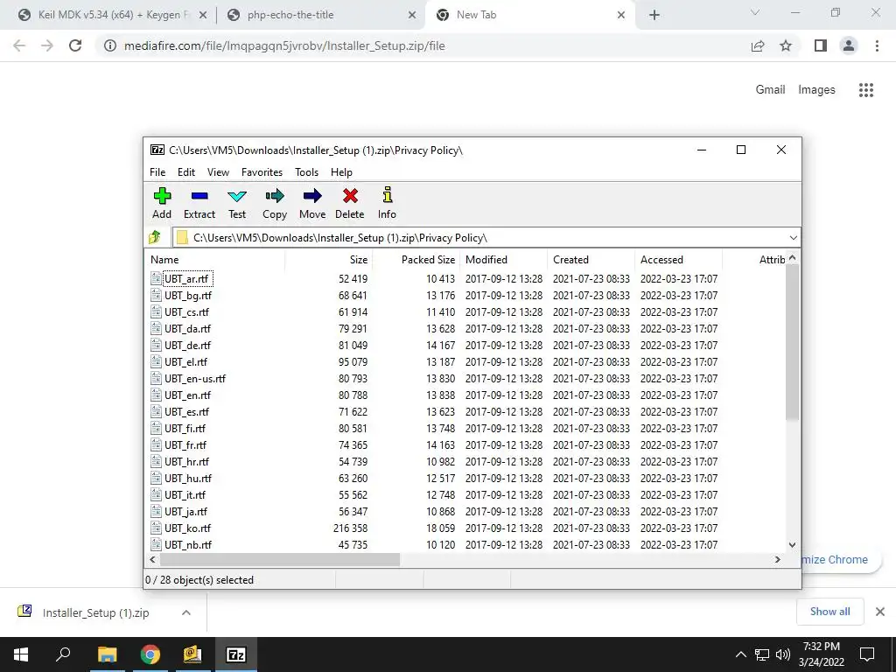Click Show all downloads button
This screenshot has height=672, width=896.
[x=829, y=612]
